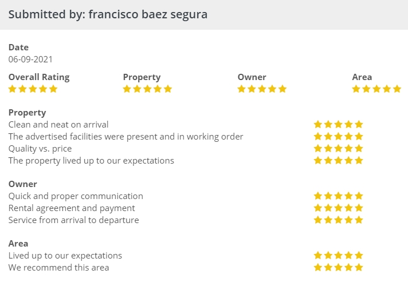408x282 pixels.
Task: Click the stars under the top-right Area heading
Action: 376,89
